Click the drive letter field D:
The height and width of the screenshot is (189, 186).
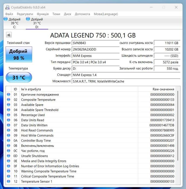pos(95,69)
